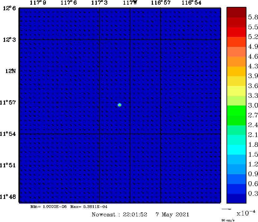Click the velocity scale reference arrow
The image size is (258, 222).
tap(226, 209)
